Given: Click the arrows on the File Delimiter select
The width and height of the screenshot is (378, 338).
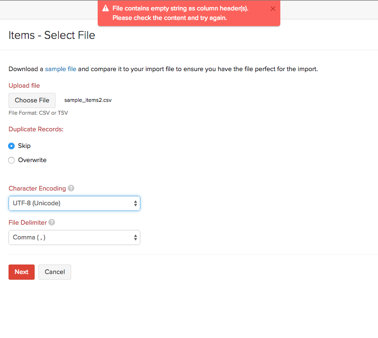Looking at the screenshot, I should coord(136,238).
